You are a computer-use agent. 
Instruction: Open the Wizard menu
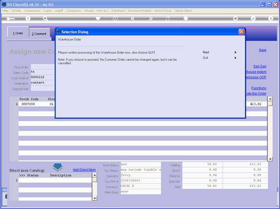pos(89,11)
